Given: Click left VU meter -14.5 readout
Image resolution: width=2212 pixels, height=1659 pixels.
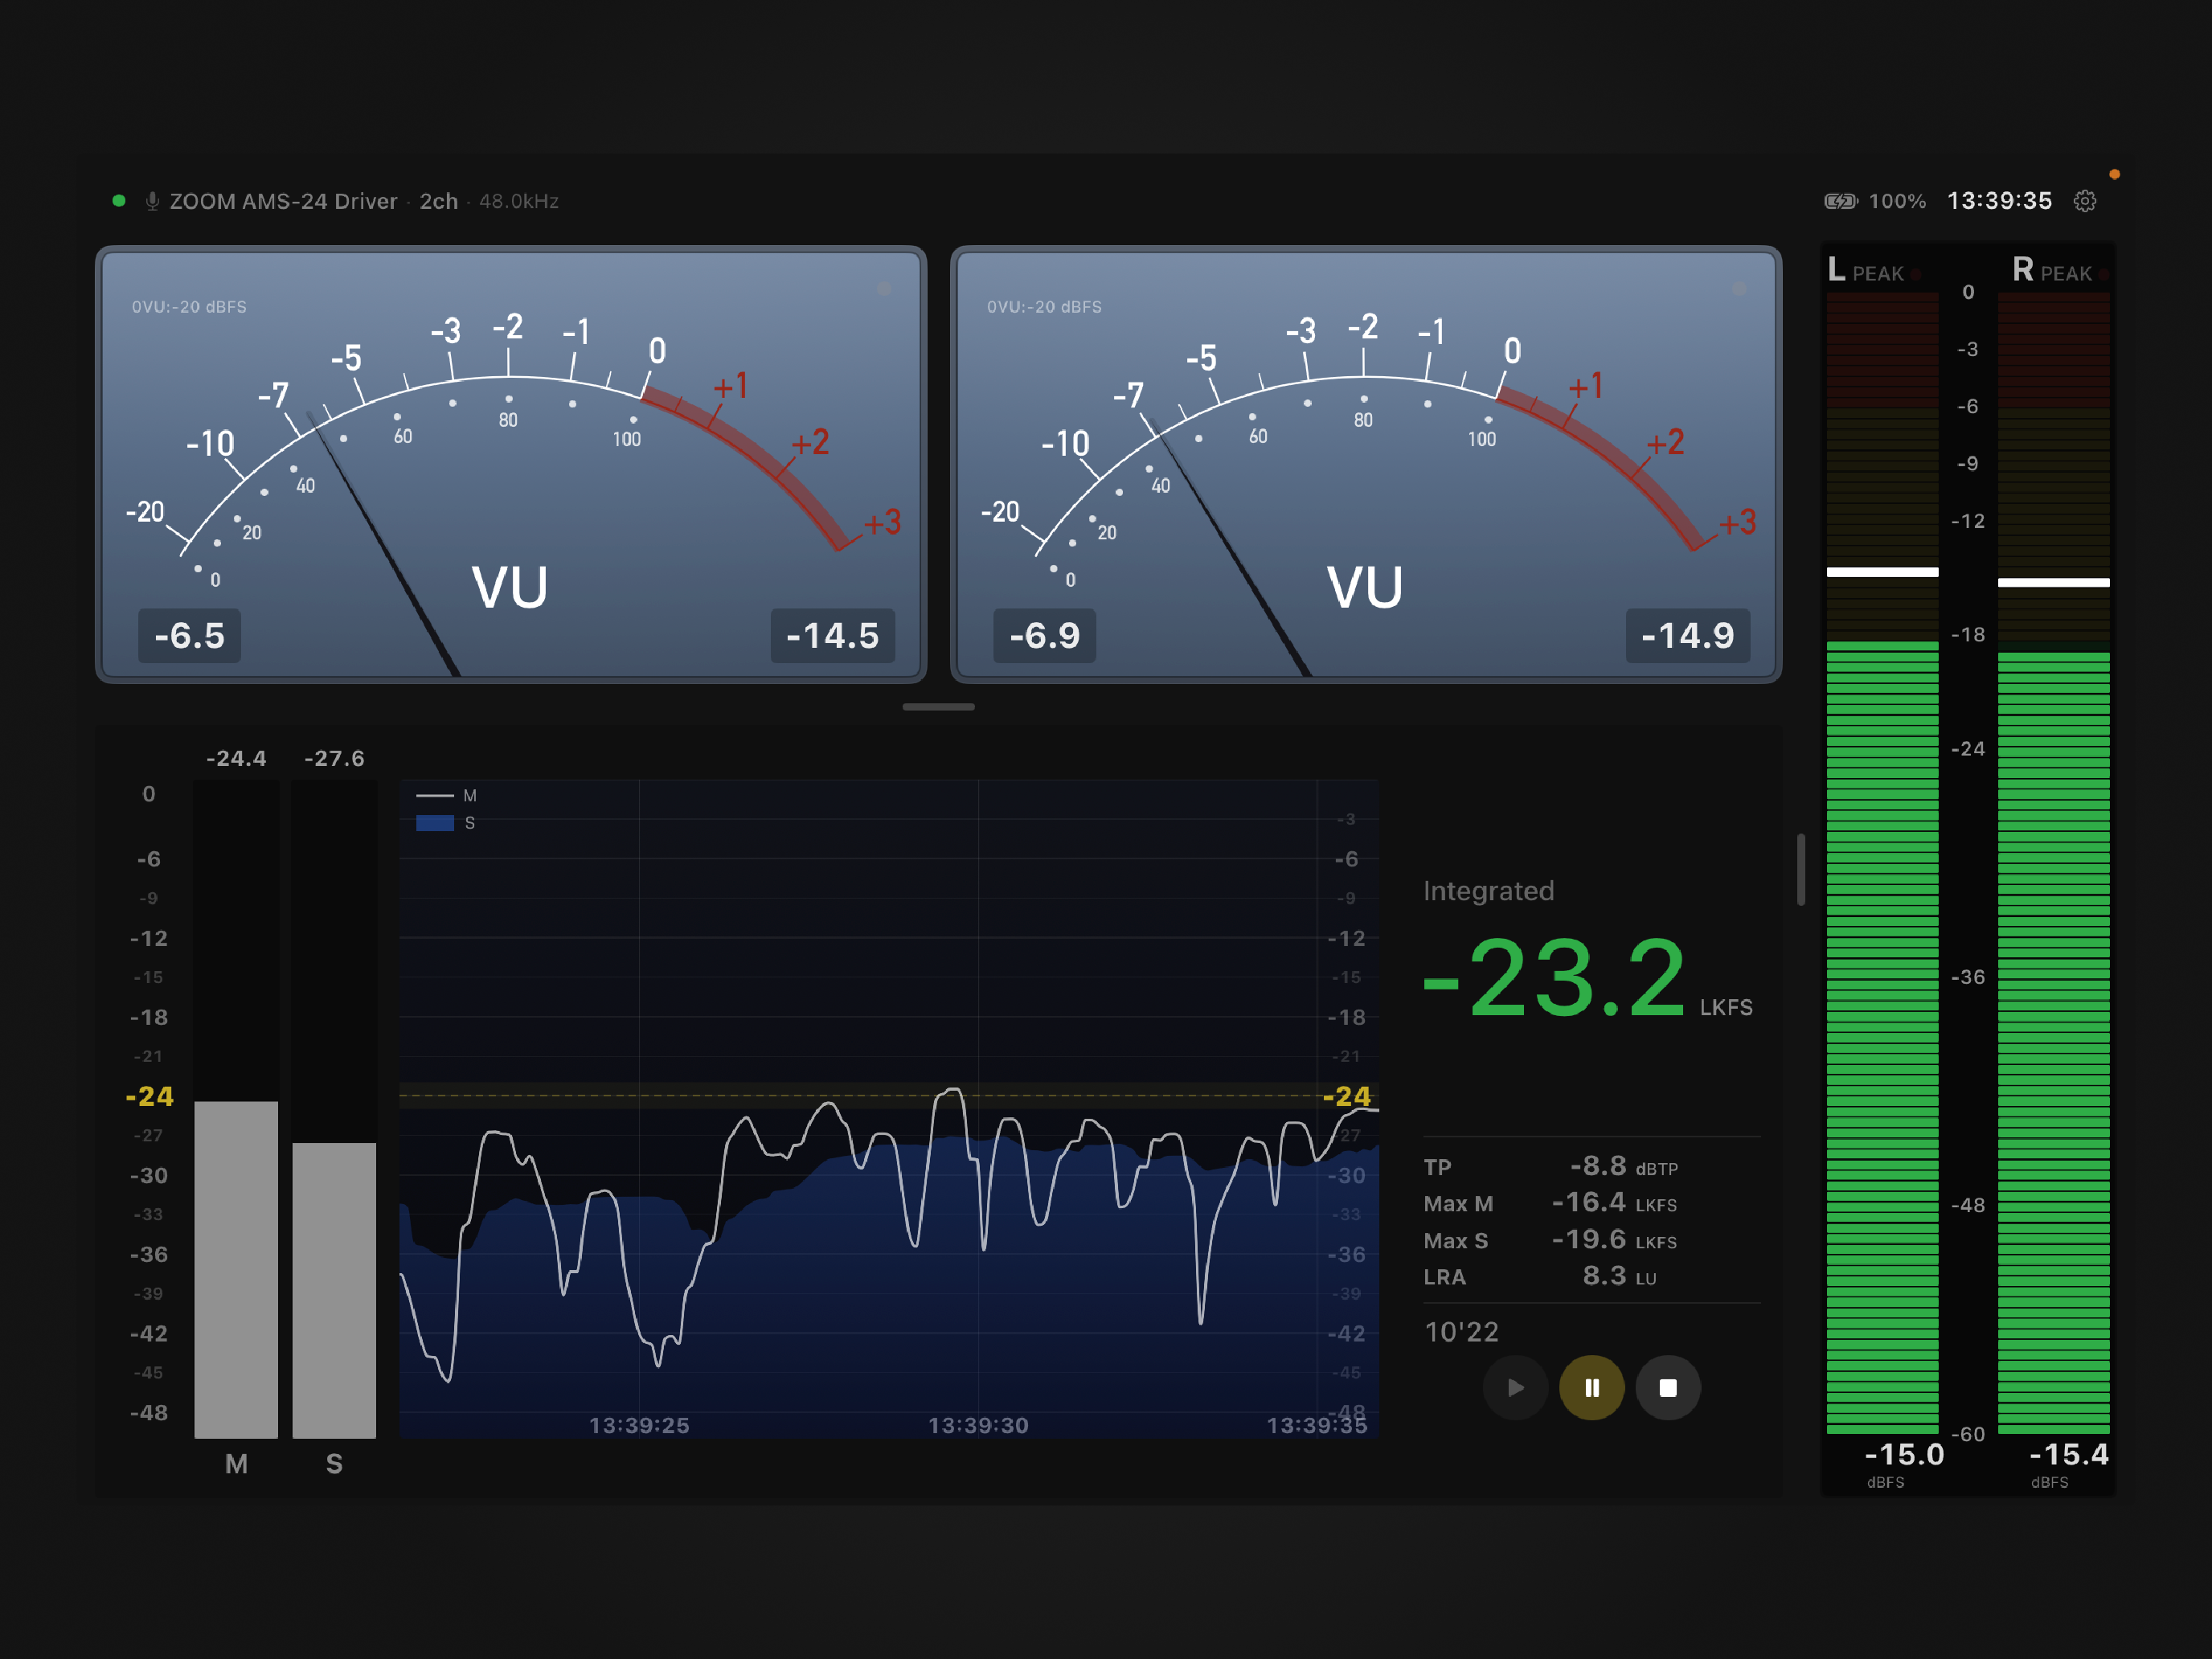Looking at the screenshot, I should (832, 635).
